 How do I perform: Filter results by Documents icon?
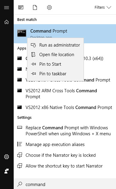click(x=35, y=7)
